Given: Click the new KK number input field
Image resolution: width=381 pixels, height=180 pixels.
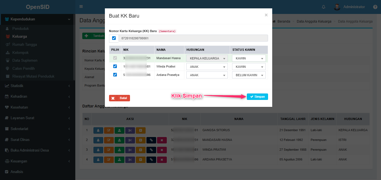Looking at the screenshot, I should click(193, 38).
